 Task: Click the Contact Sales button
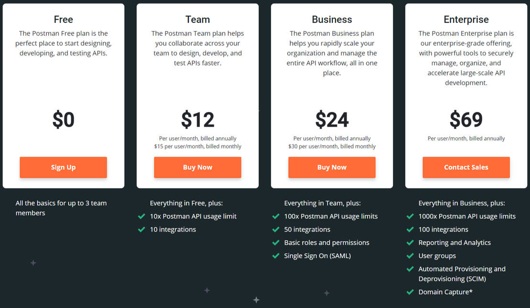click(466, 167)
